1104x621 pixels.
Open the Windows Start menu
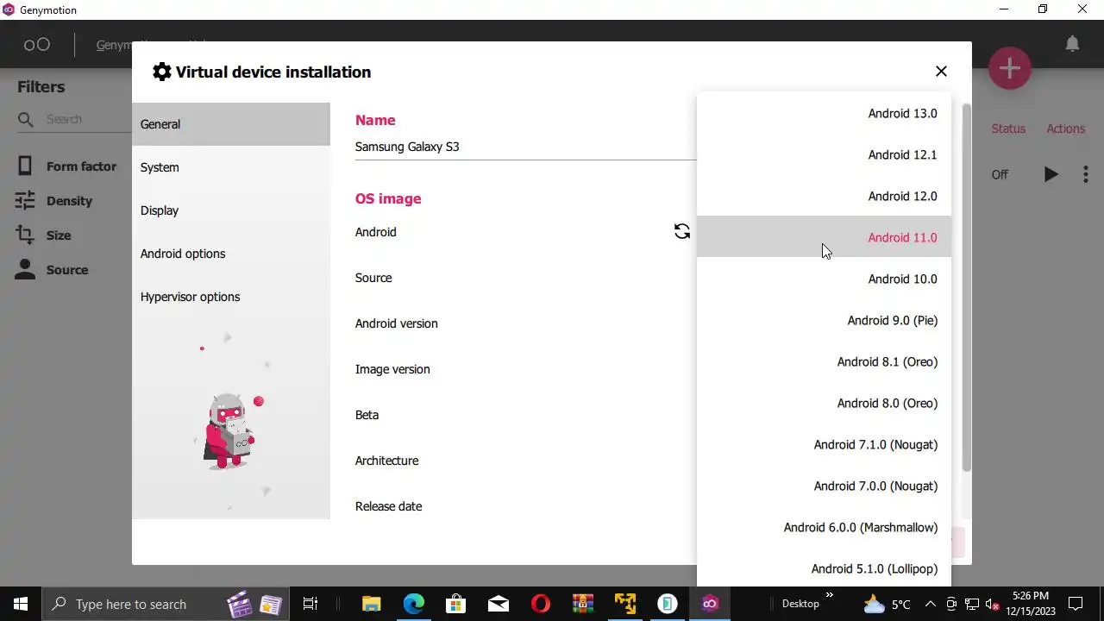tap(21, 604)
